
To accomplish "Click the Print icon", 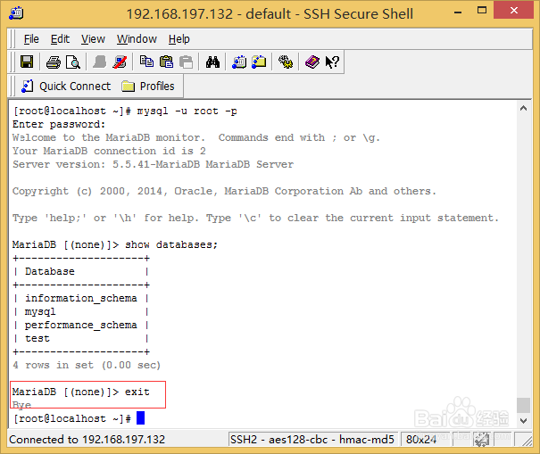I will (x=54, y=62).
